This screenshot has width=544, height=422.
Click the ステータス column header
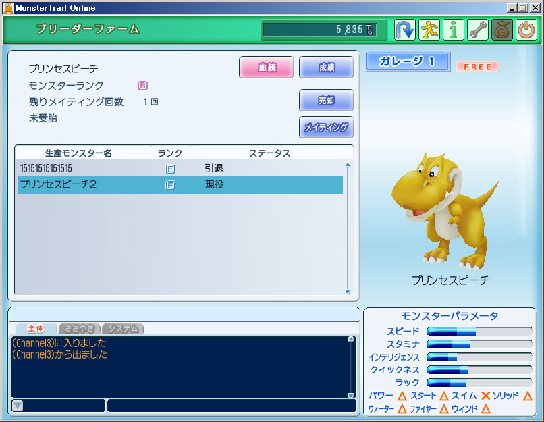[x=270, y=153]
